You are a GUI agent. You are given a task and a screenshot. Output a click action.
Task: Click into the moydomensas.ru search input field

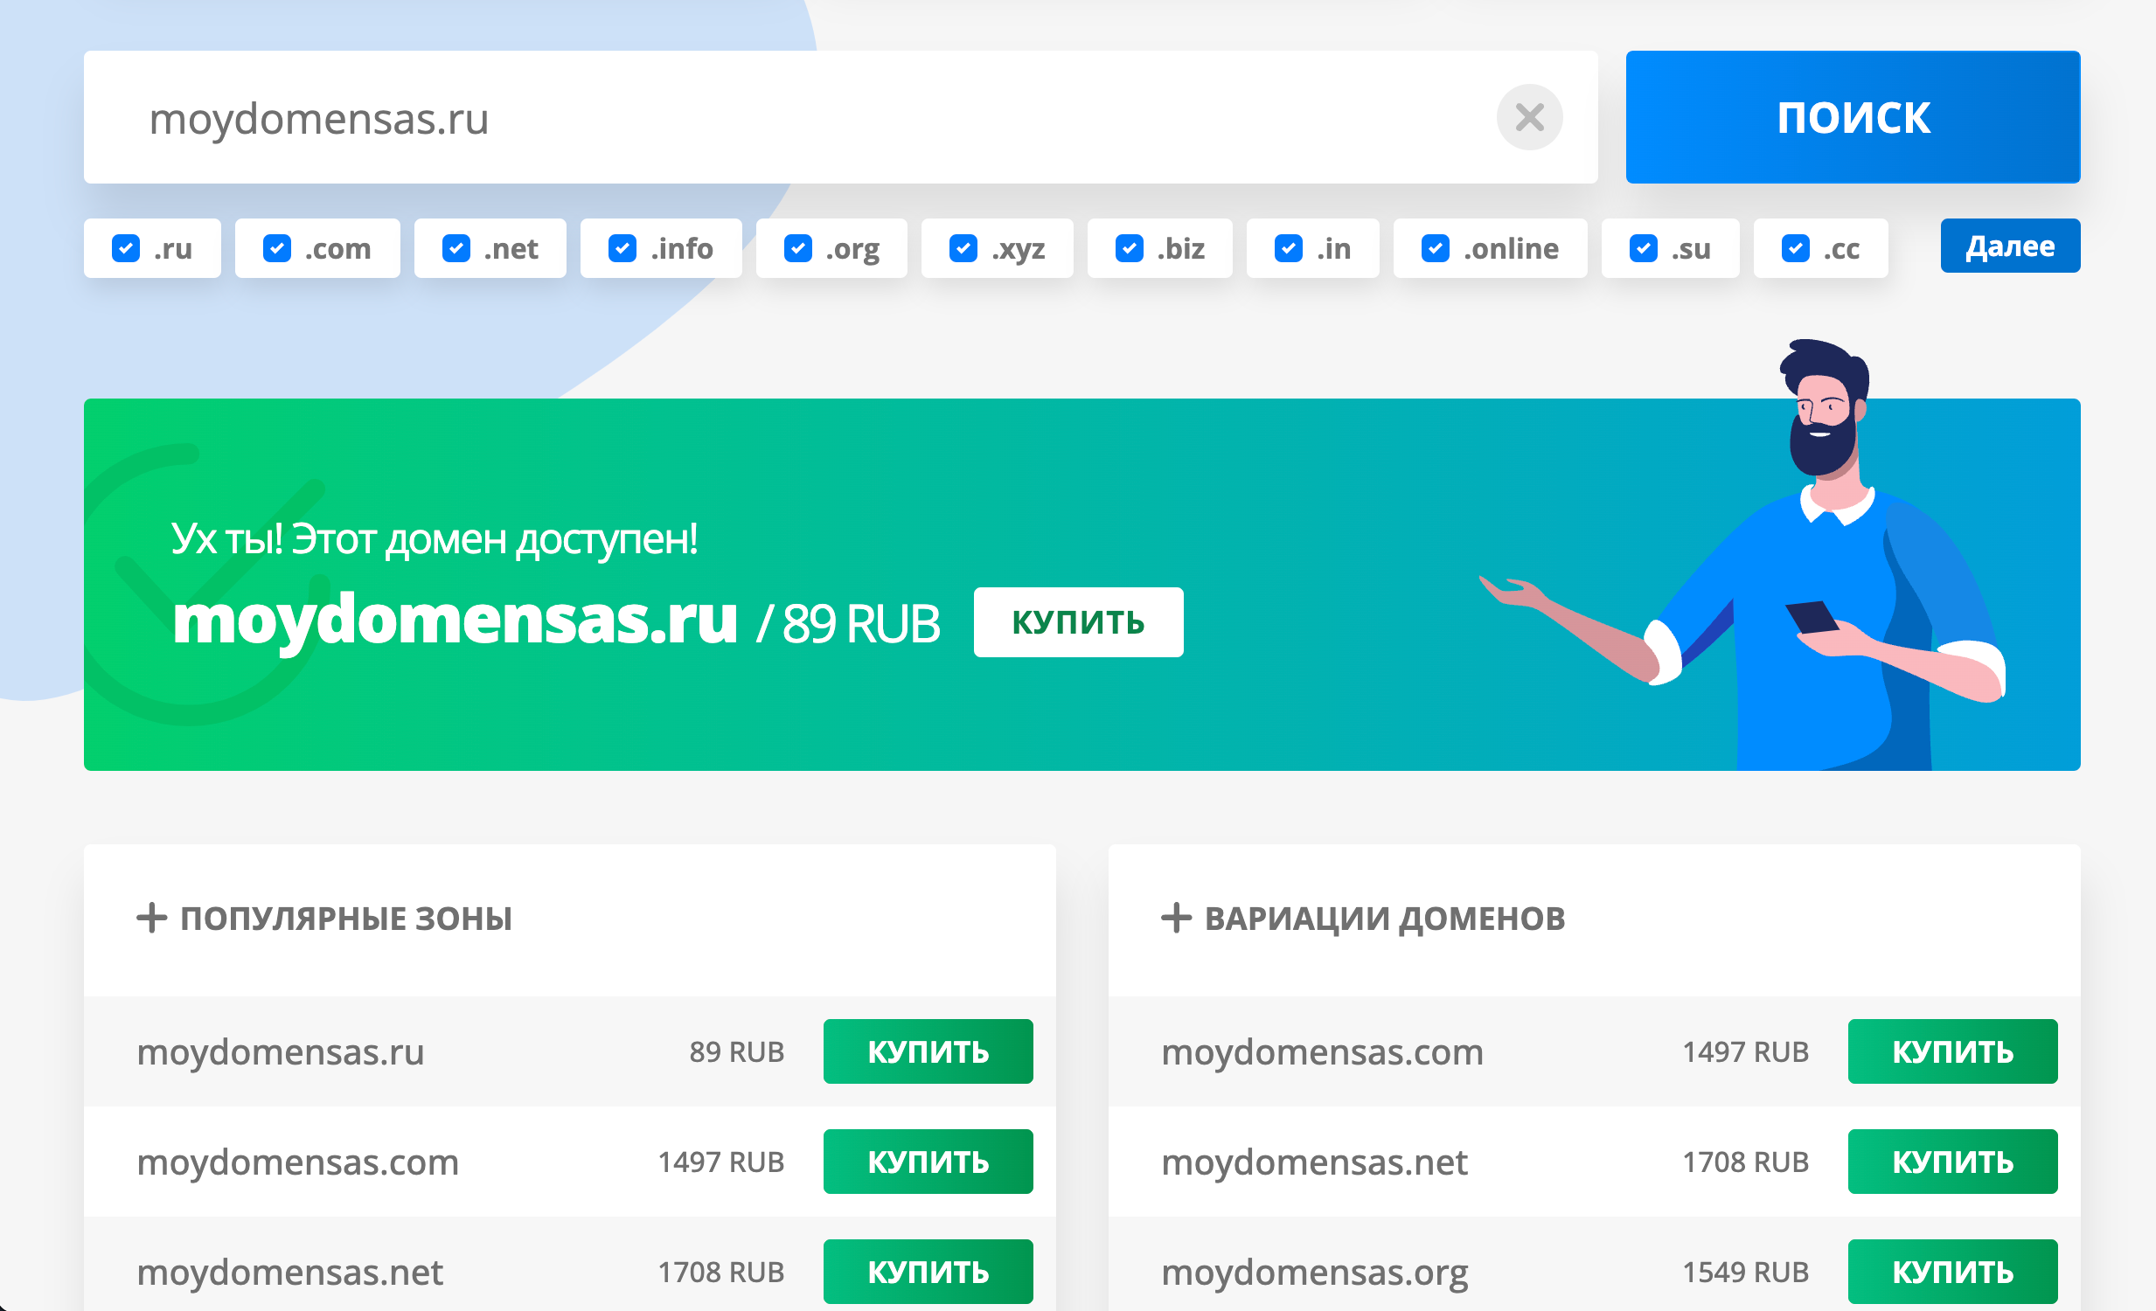(x=788, y=117)
